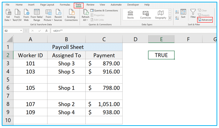
Task: Select column E header
Action: [x=161, y=39]
